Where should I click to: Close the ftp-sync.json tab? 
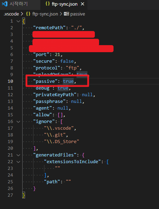pyautogui.click(x=82, y=4)
